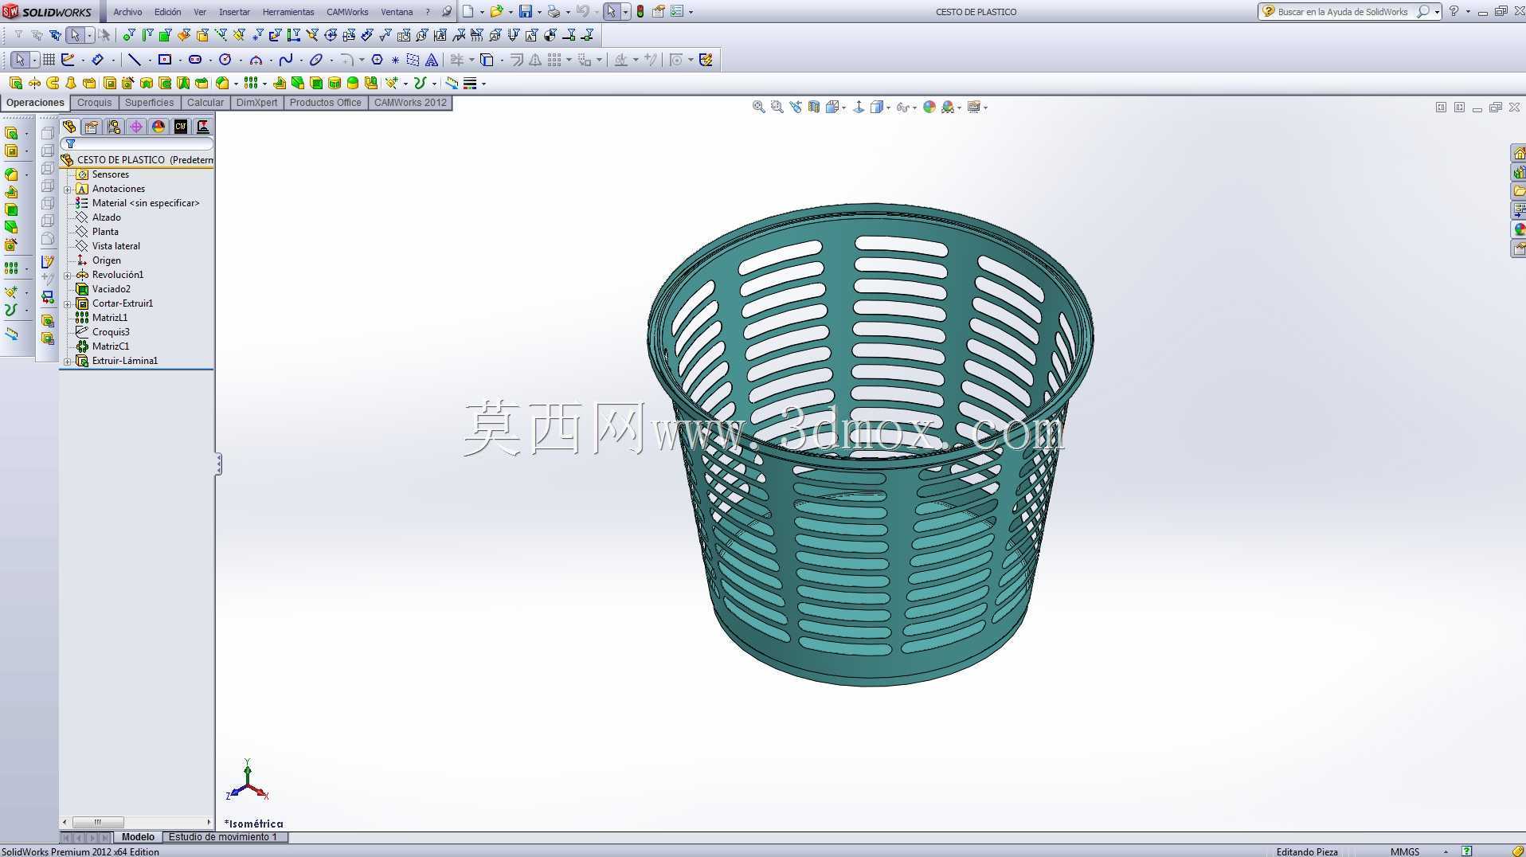This screenshot has height=857, width=1526.
Task: Open the Archivo menu
Action: tap(127, 12)
